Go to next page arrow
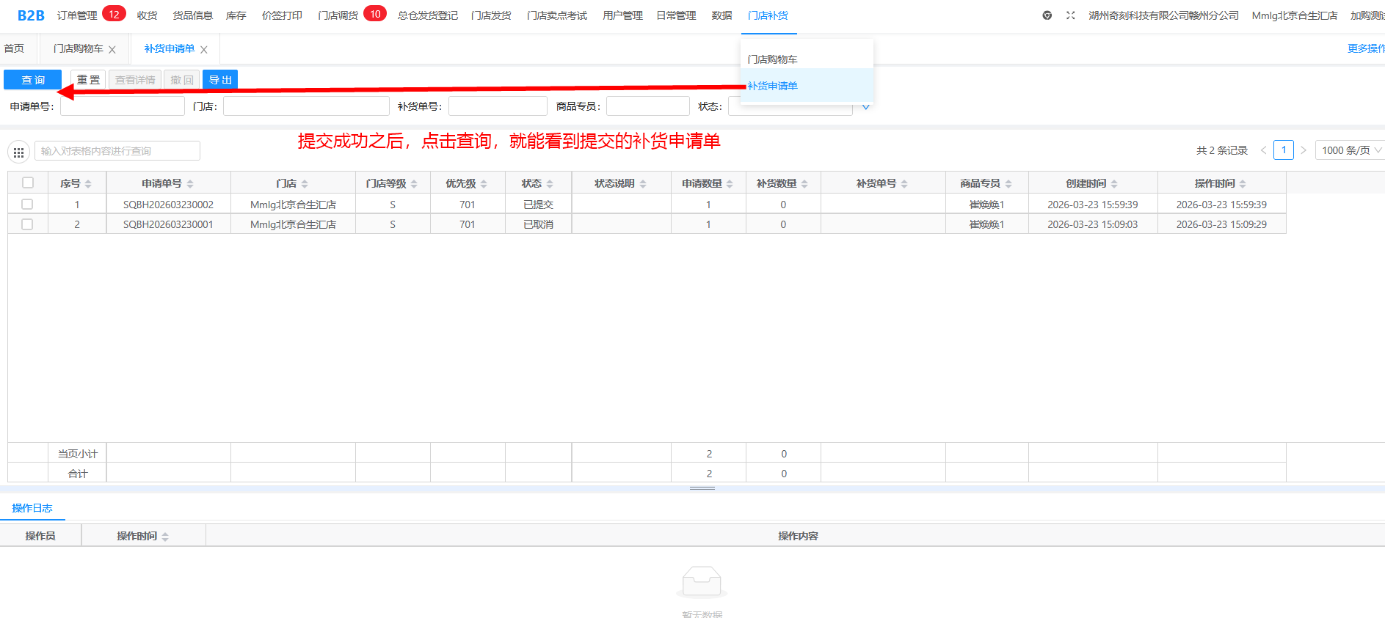 (1304, 150)
